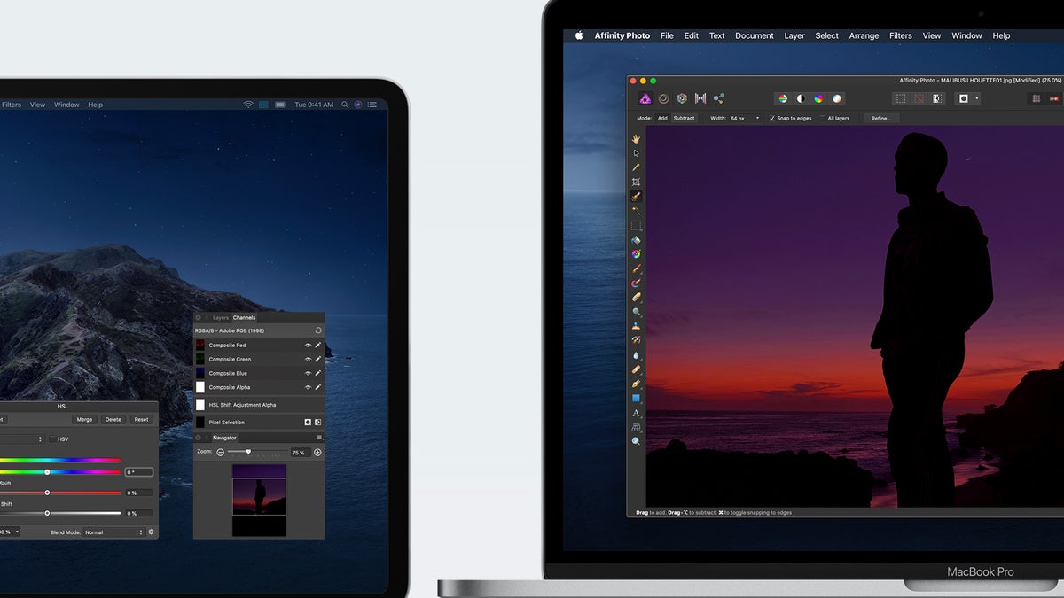Select the Rectangular Marquee tool
The width and height of the screenshot is (1064, 598).
[636, 225]
